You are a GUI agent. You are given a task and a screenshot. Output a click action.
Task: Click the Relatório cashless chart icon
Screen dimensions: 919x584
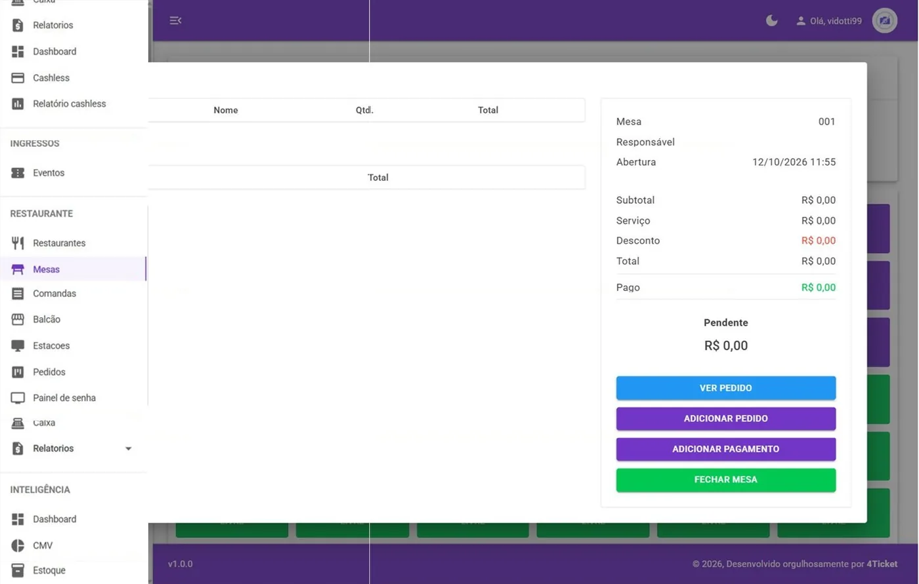18,104
